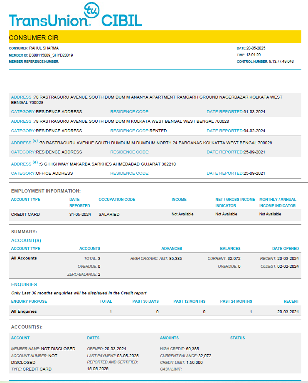Click the (e) marker beside the Dumdum address
This screenshot has height=383, width=308.
click(x=35, y=141)
